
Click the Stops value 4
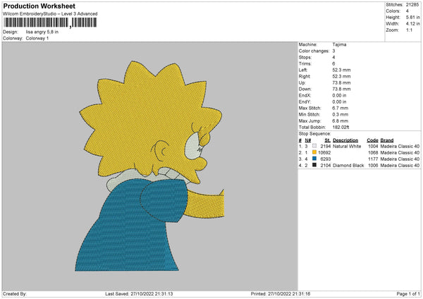point(333,57)
